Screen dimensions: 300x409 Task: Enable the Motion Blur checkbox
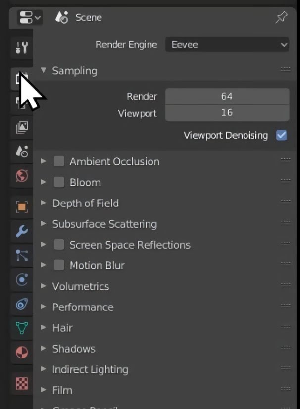[x=58, y=265]
